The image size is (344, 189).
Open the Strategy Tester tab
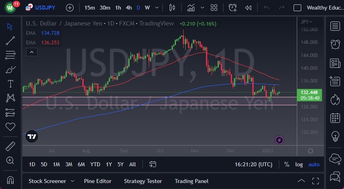click(143, 181)
